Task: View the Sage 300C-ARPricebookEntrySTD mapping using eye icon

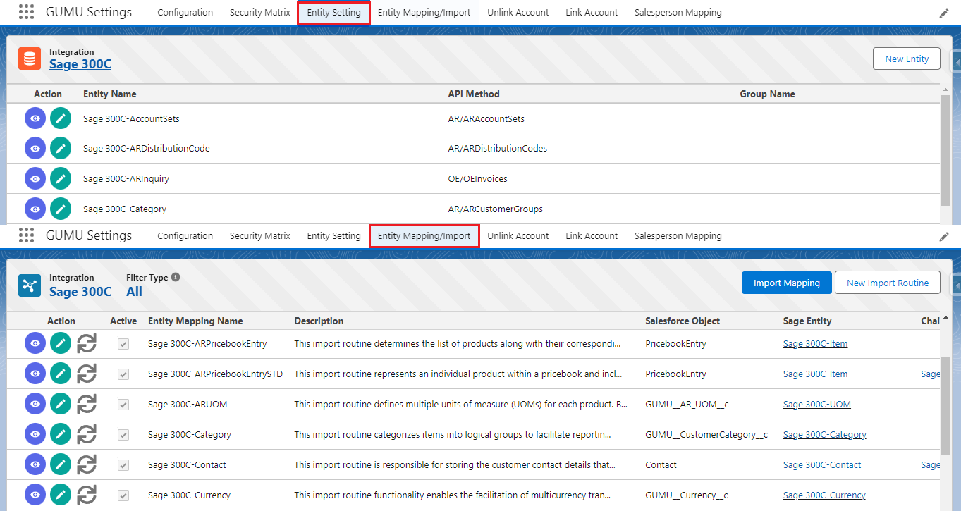Action: tap(35, 374)
